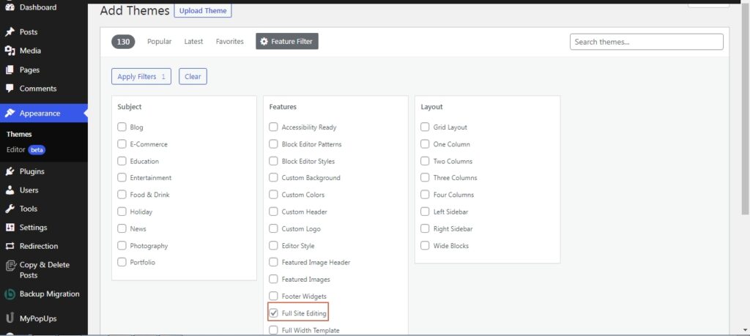Enable Custom Colors feature filter

coord(274,195)
